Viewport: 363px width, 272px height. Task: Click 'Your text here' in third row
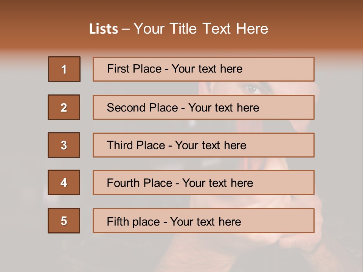click(211, 145)
